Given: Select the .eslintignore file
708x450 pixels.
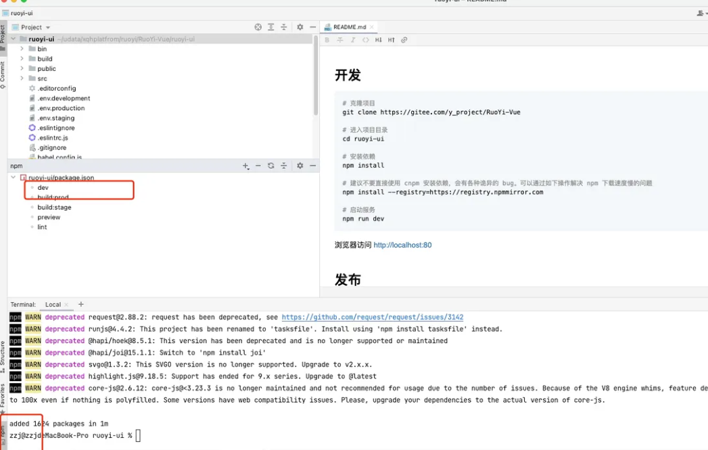Looking at the screenshot, I should (x=56, y=128).
